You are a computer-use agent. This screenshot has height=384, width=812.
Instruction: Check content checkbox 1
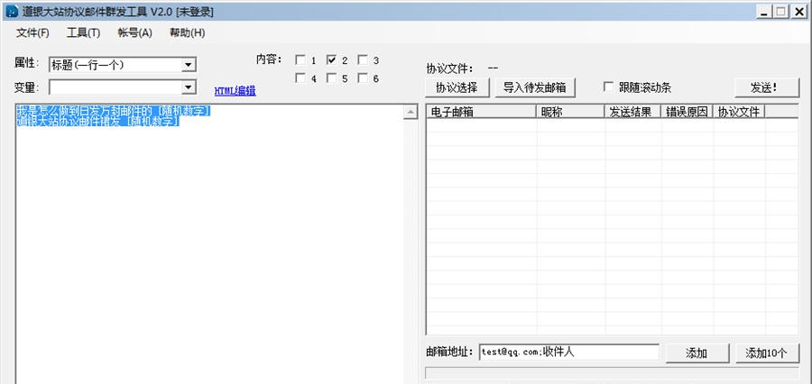[x=300, y=60]
